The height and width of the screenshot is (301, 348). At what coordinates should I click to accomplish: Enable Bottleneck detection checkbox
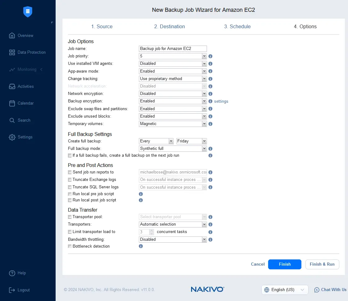pyautogui.click(x=70, y=246)
